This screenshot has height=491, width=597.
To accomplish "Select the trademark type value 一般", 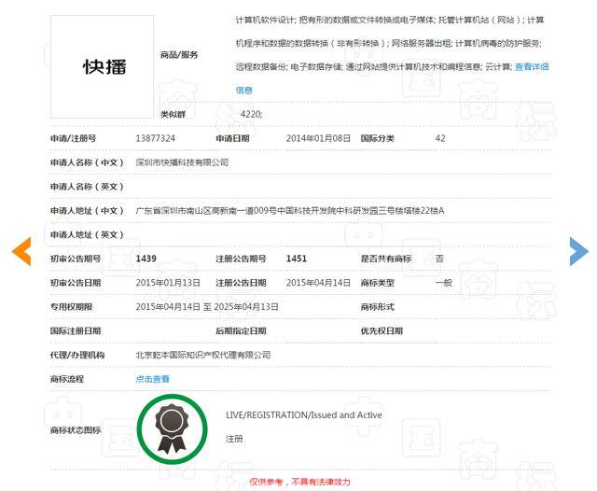I will coord(444,283).
